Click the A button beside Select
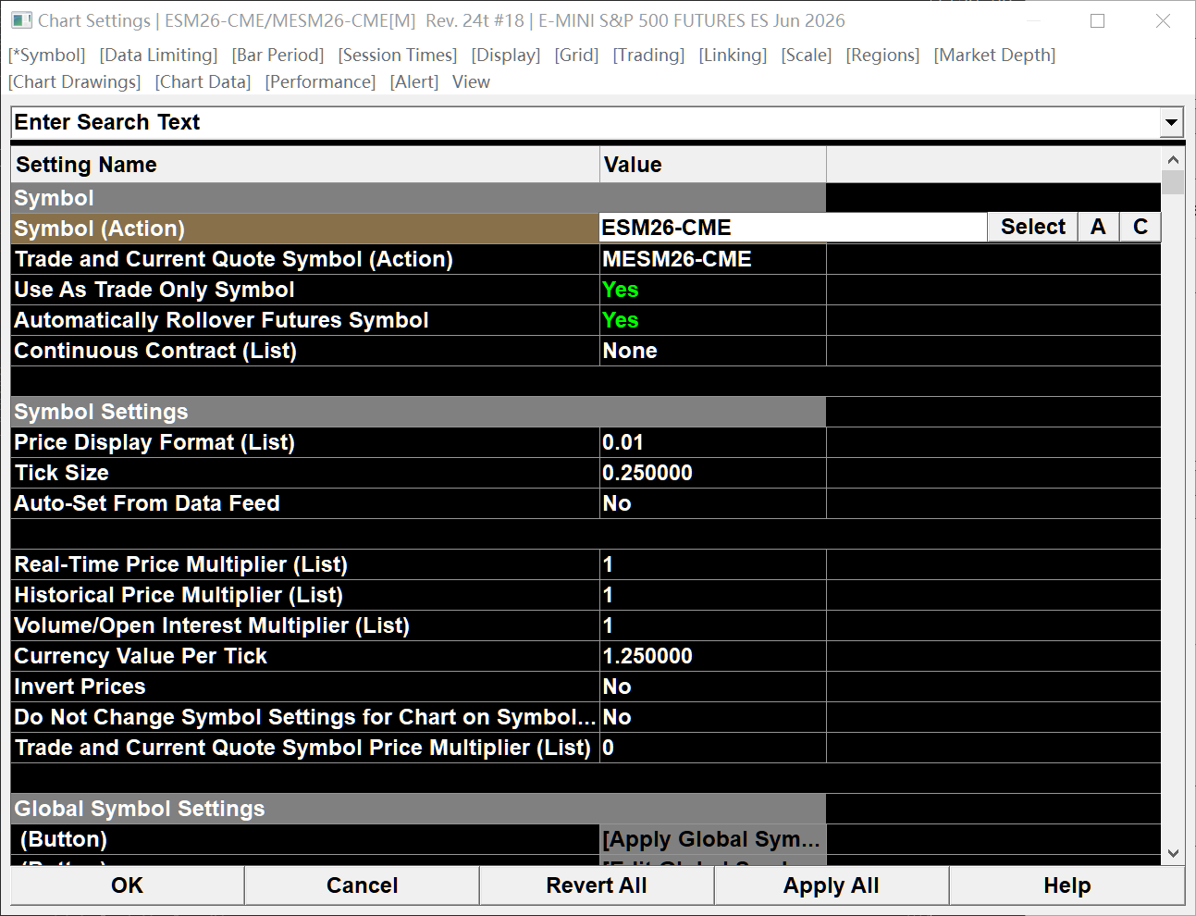This screenshot has height=916, width=1196. pyautogui.click(x=1099, y=228)
